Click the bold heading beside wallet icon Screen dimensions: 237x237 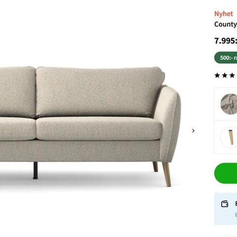(x=236, y=204)
